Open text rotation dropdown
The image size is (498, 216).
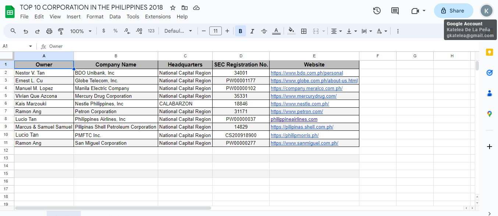[382, 31]
